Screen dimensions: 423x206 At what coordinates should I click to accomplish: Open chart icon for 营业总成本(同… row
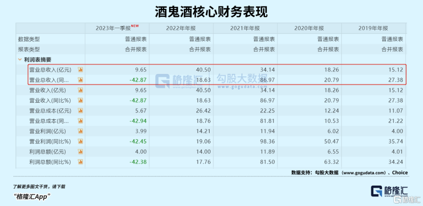coord(80,121)
